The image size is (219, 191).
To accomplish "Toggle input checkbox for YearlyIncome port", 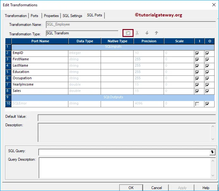I will (x=197, y=85).
